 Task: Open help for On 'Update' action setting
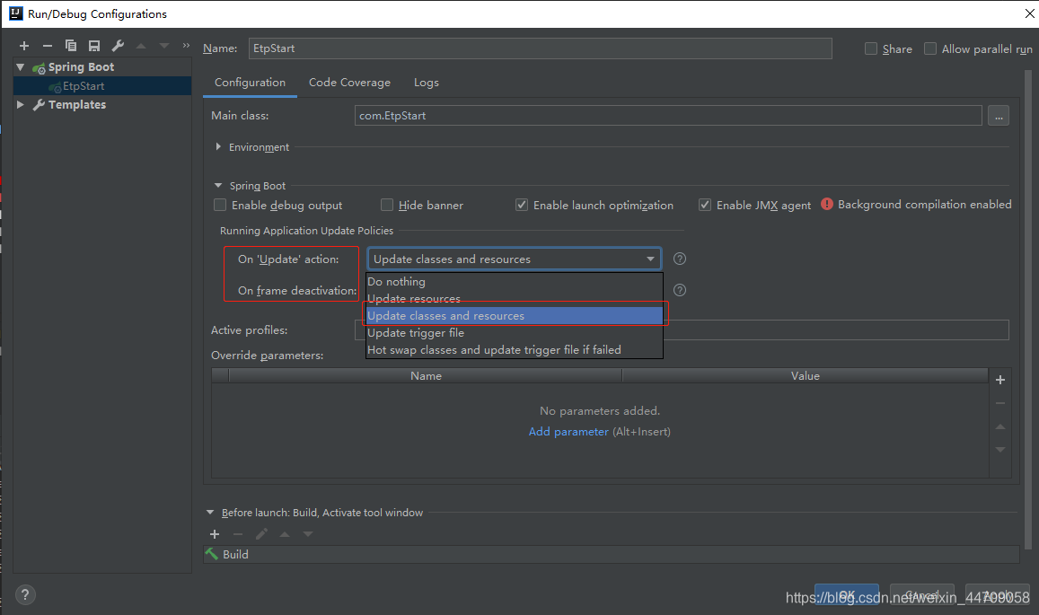679,258
